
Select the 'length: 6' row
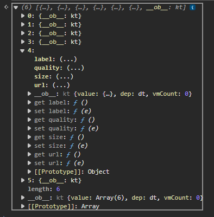point(44,189)
